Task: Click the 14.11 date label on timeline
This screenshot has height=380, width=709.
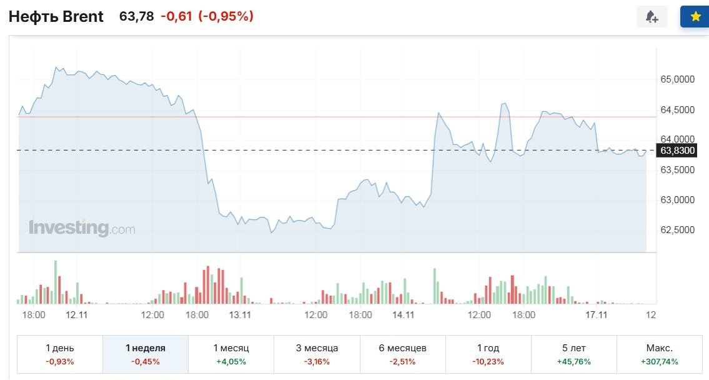Action: [x=404, y=315]
